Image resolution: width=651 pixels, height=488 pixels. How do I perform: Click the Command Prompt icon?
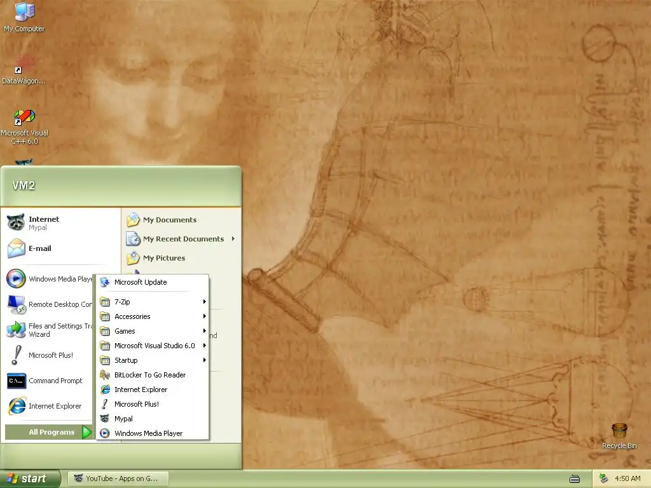[16, 381]
